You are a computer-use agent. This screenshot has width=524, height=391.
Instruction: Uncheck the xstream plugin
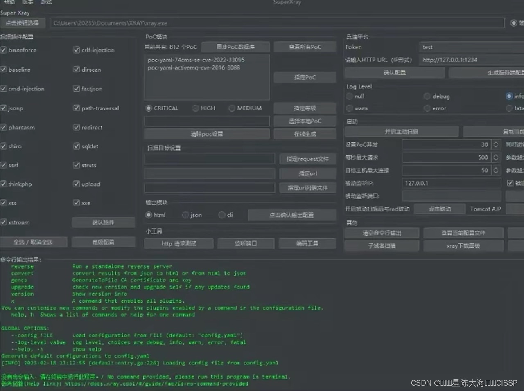tap(4, 222)
